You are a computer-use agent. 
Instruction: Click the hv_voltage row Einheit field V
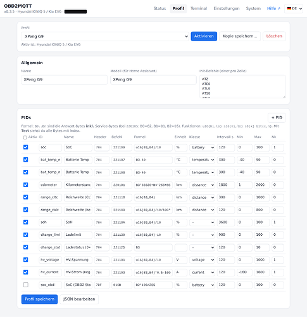(x=181, y=260)
